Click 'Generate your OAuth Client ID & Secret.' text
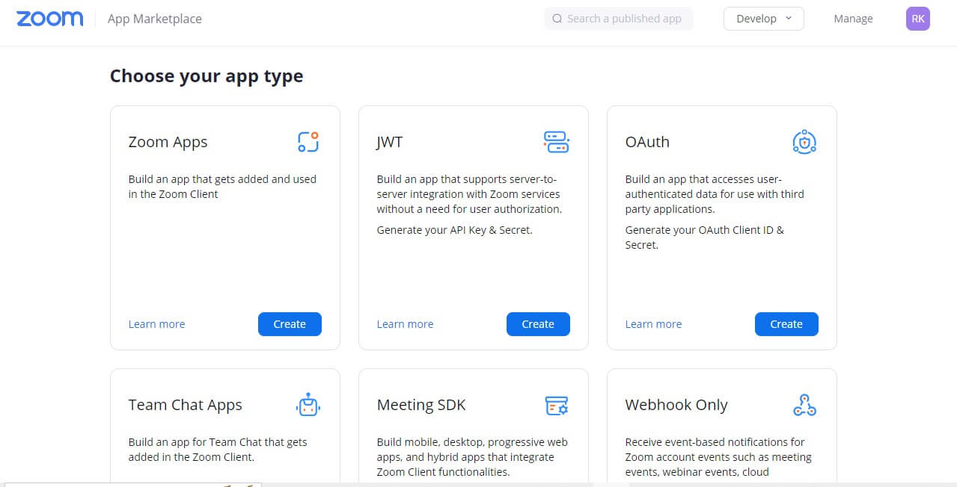The height and width of the screenshot is (487, 957). click(705, 238)
